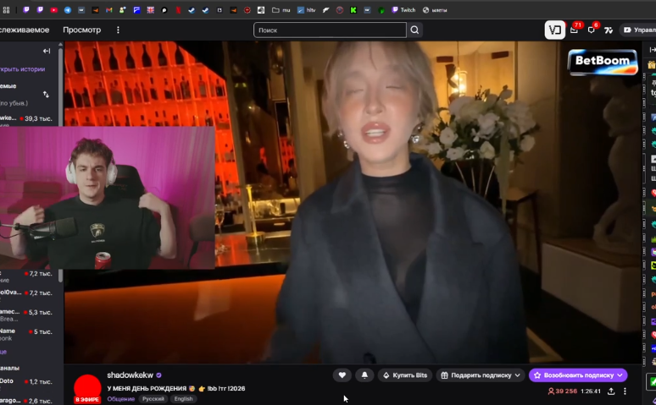Collapse chat with arrow at right edge
Viewport: 656px width, 405px height.
[x=652, y=50]
